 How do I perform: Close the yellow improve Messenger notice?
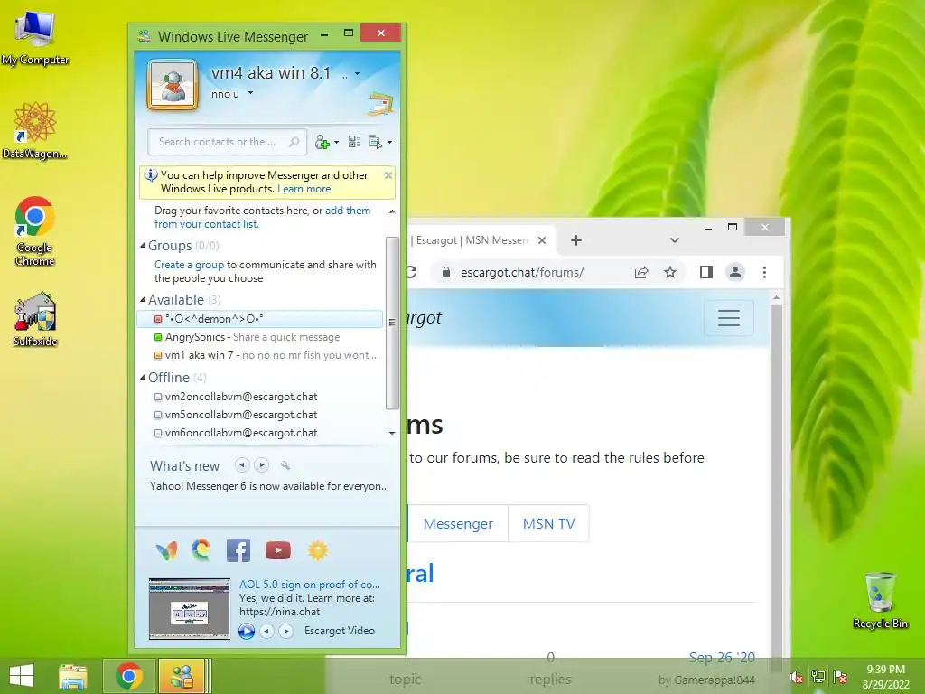(388, 175)
